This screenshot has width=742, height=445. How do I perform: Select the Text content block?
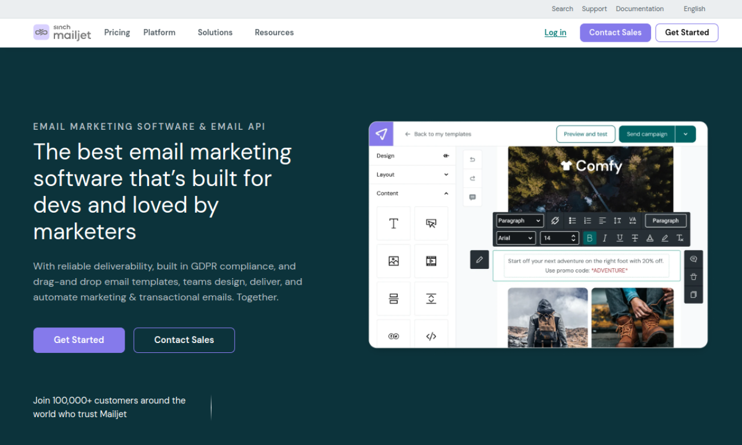click(x=394, y=223)
